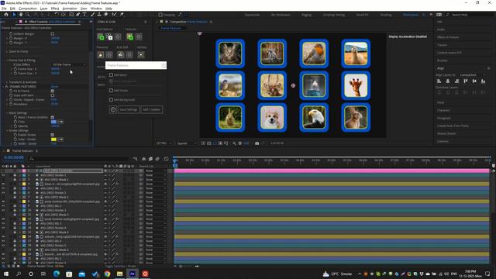496x279 pixels.
Task: Click the settings icon beside the green Features icon
Action: [x=139, y=37]
